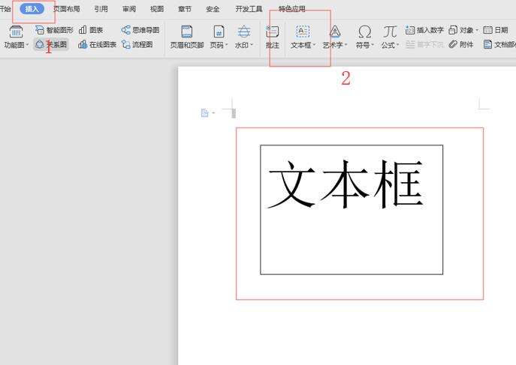This screenshot has height=365, width=516.
Task: Expand the 文本框 dropdown arrow
Action: 314,45
